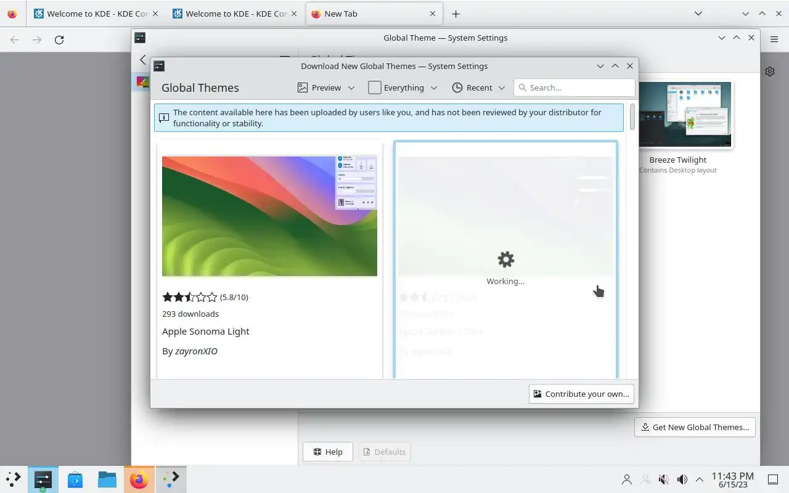
Task: Click the show desktop icon in the panel corner
Action: pos(773,479)
